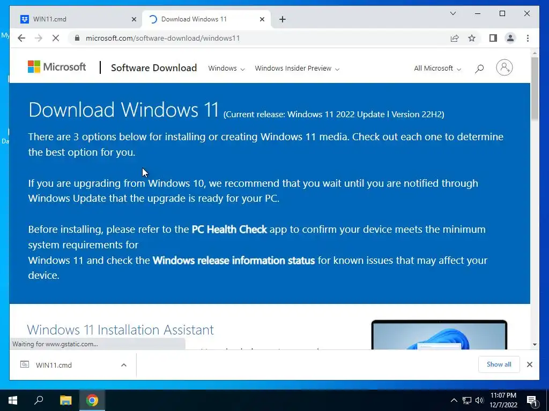The image size is (549, 411).
Task: Close the downloads bar
Action: tap(529, 364)
